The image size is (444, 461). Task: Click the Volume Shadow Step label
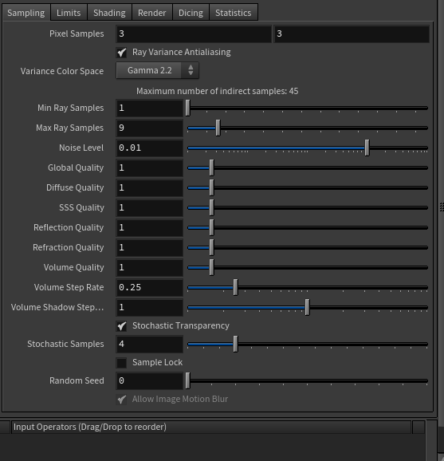(x=57, y=307)
